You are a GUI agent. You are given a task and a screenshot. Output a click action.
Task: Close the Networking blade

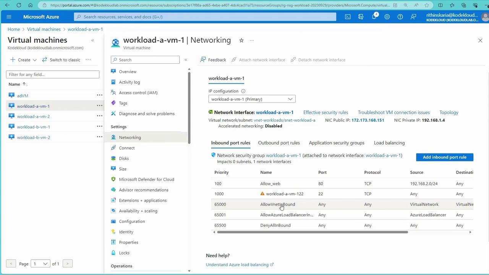tap(480, 40)
